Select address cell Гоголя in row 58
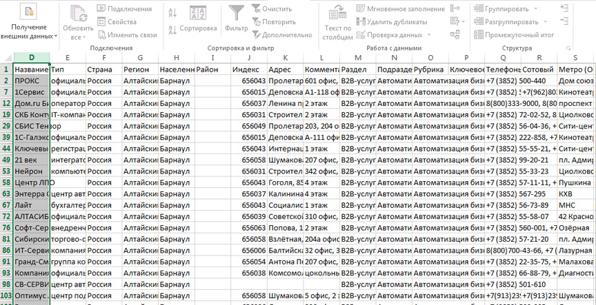The height and width of the screenshot is (305, 596). click(x=285, y=182)
